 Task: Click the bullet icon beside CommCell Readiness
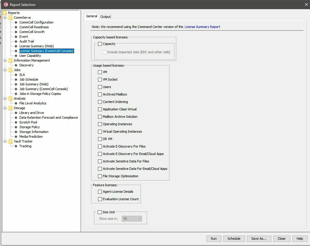point(16,27)
